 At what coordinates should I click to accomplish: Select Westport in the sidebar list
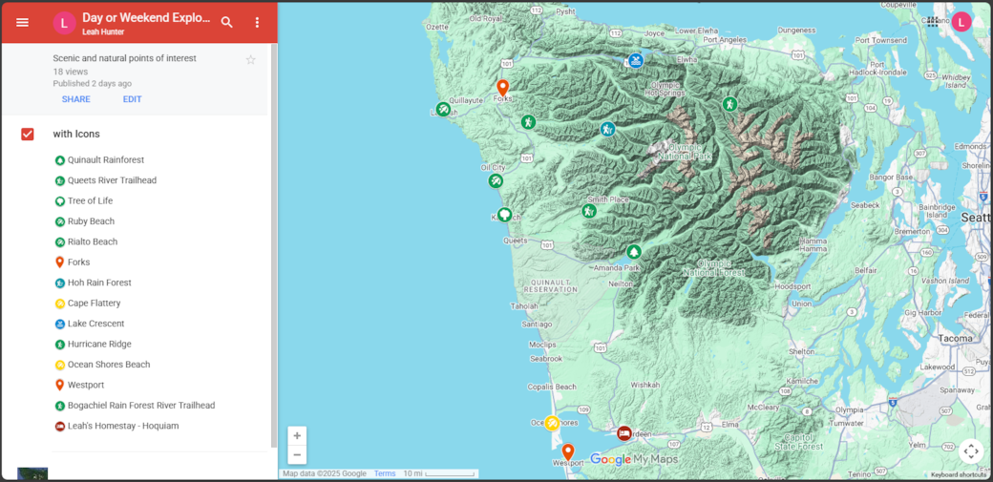[x=86, y=385]
